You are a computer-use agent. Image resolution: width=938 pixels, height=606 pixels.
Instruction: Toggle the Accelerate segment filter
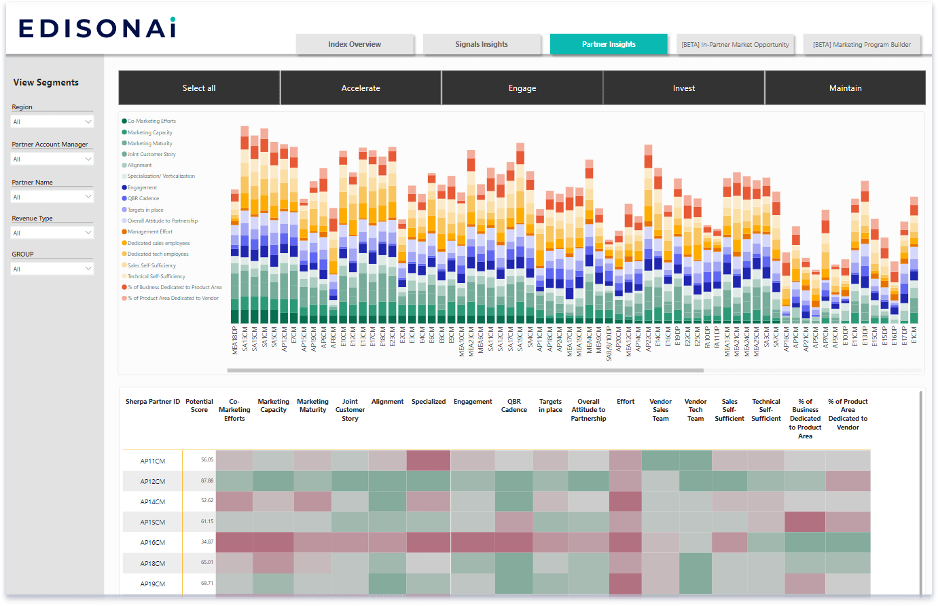[x=361, y=88]
